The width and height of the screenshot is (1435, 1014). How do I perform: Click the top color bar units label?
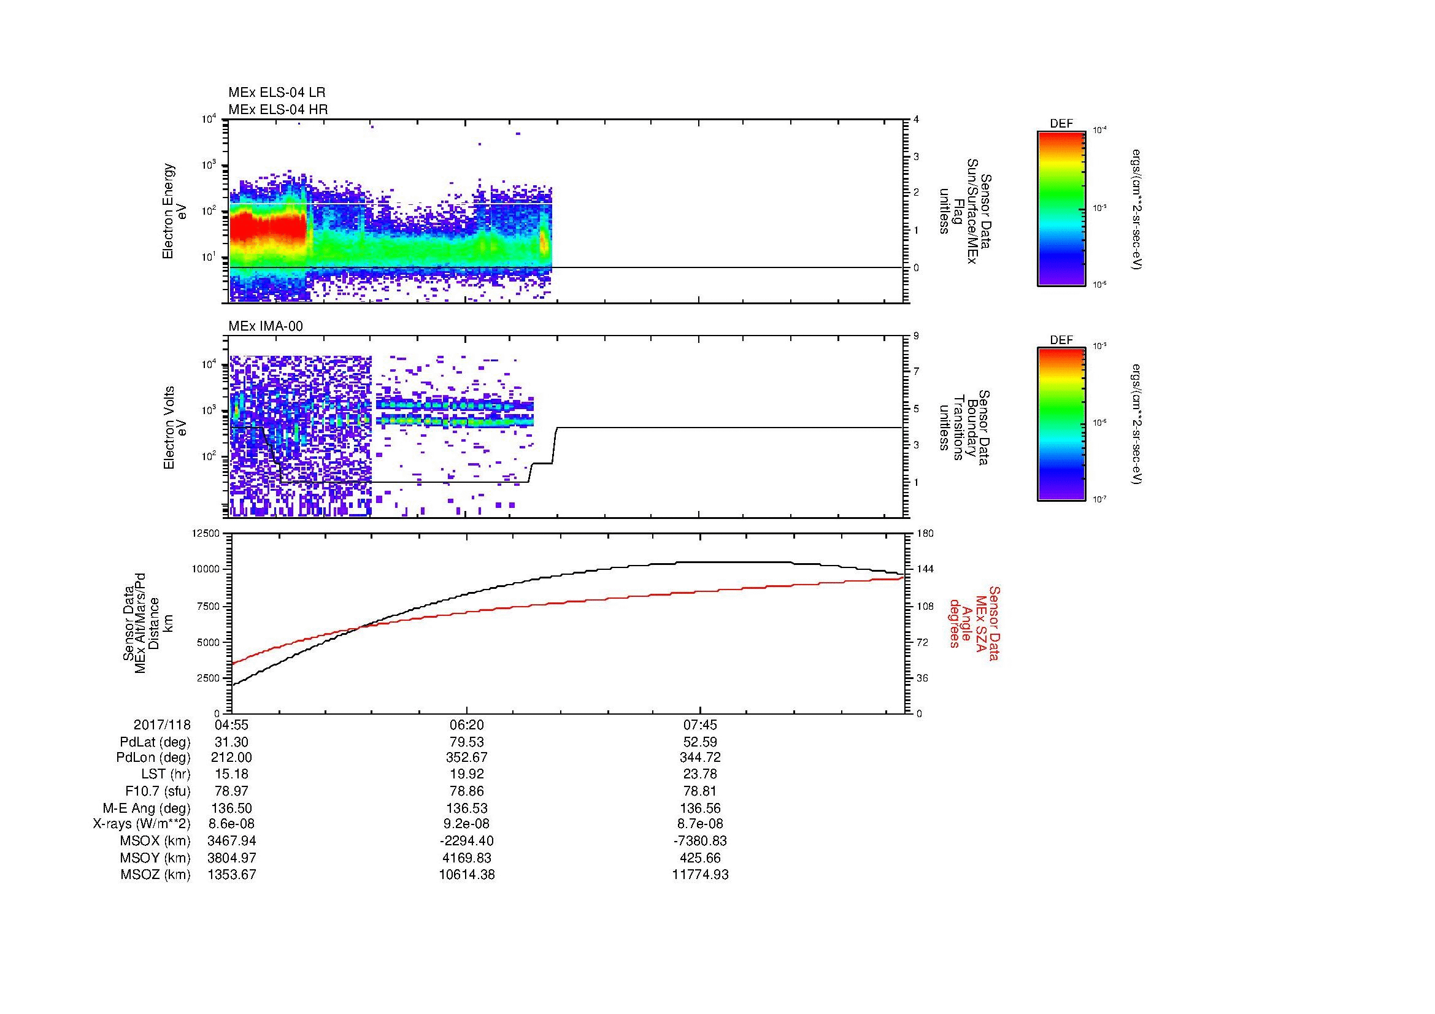tap(1137, 209)
